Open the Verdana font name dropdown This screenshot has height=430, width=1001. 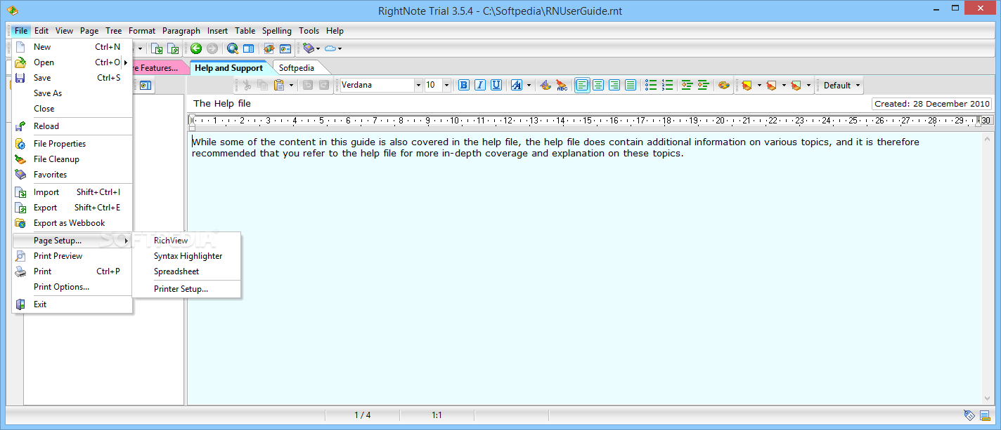418,85
